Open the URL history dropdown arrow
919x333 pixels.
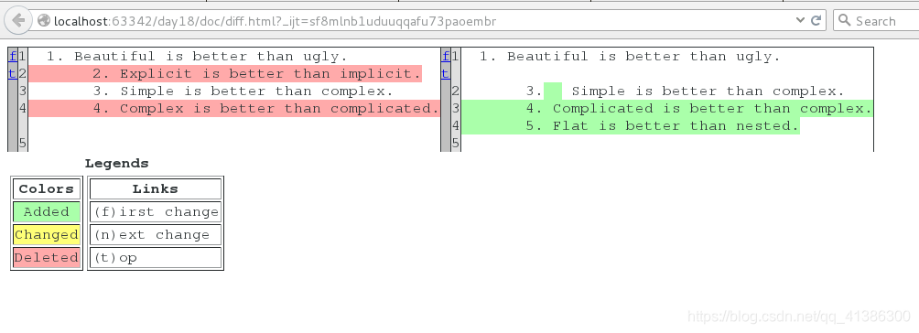click(x=800, y=20)
